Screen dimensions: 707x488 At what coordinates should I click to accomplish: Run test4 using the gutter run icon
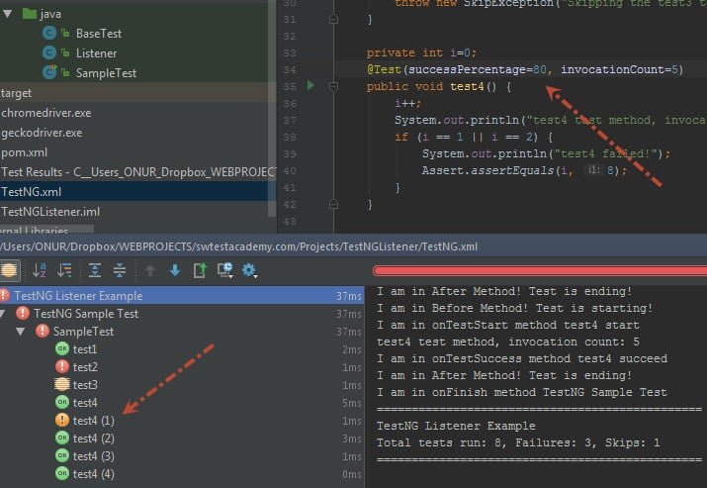tap(310, 85)
